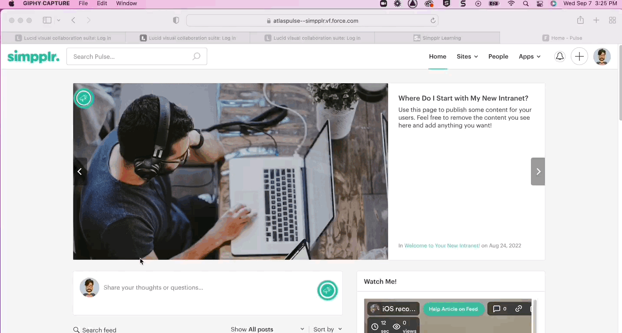The width and height of the screenshot is (622, 333).
Task: Open the link icon on the Watch Me video
Action: coord(518,309)
